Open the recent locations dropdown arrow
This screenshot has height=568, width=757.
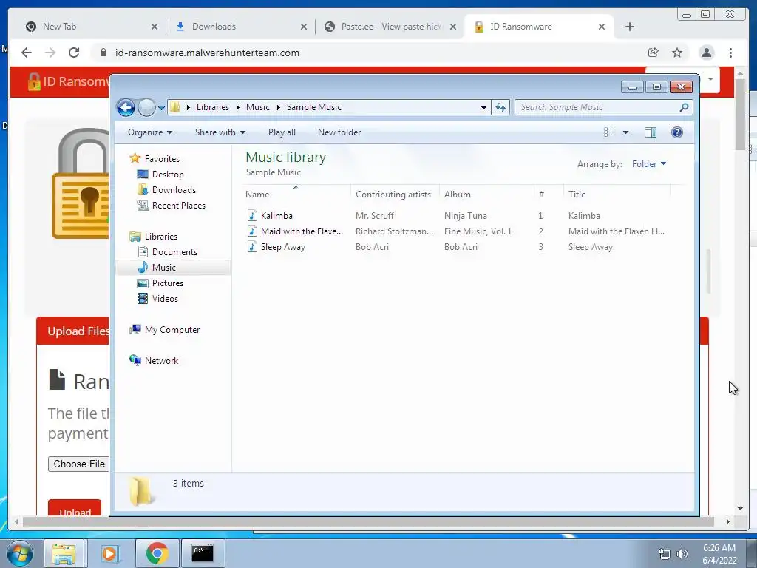point(161,108)
